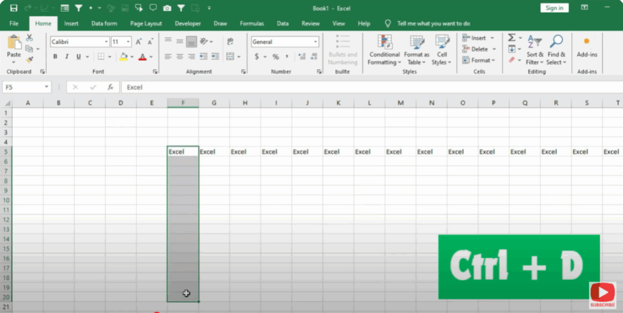The height and width of the screenshot is (313, 623).
Task: Toggle Bold formatting
Action: pyautogui.click(x=55, y=57)
